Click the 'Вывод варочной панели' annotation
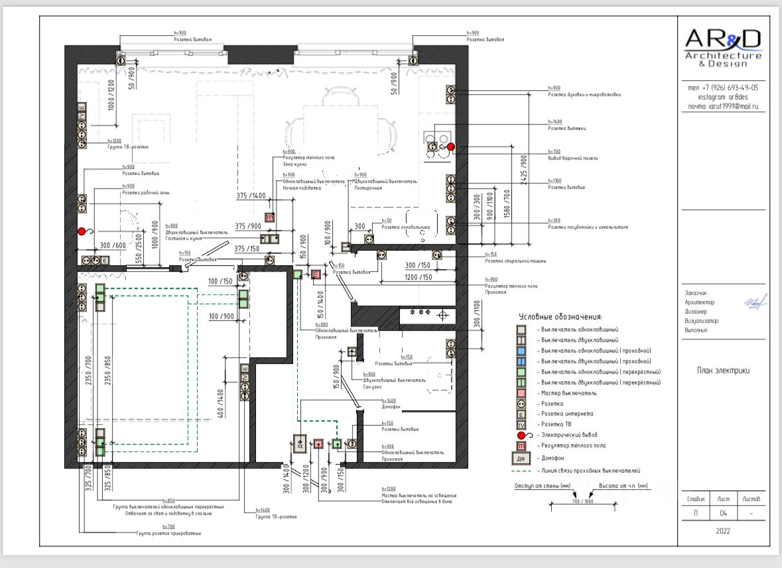782x568 pixels. [573, 158]
